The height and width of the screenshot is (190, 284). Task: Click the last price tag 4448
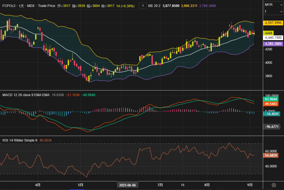268,33
